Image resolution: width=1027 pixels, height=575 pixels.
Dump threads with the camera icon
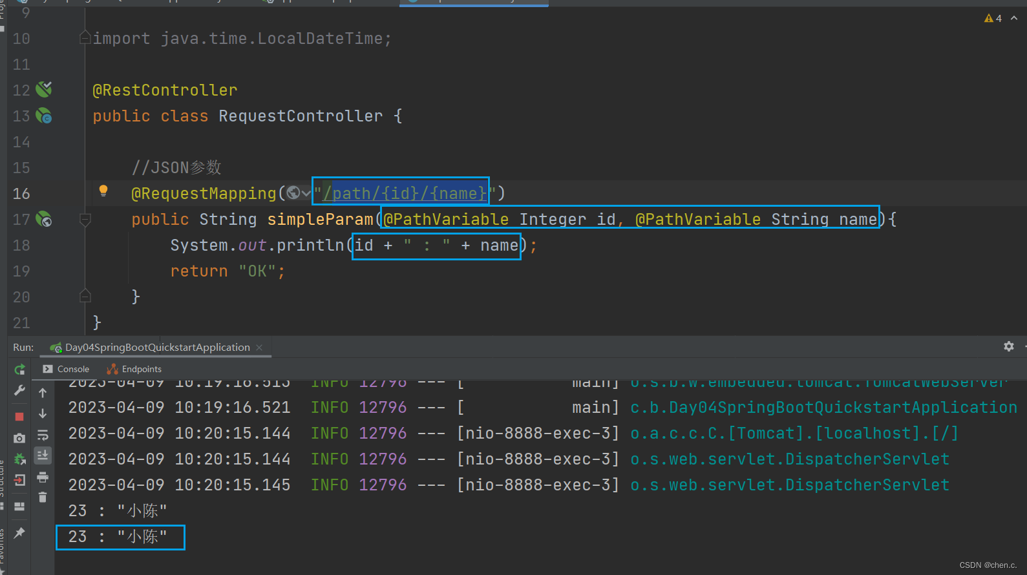tap(19, 438)
